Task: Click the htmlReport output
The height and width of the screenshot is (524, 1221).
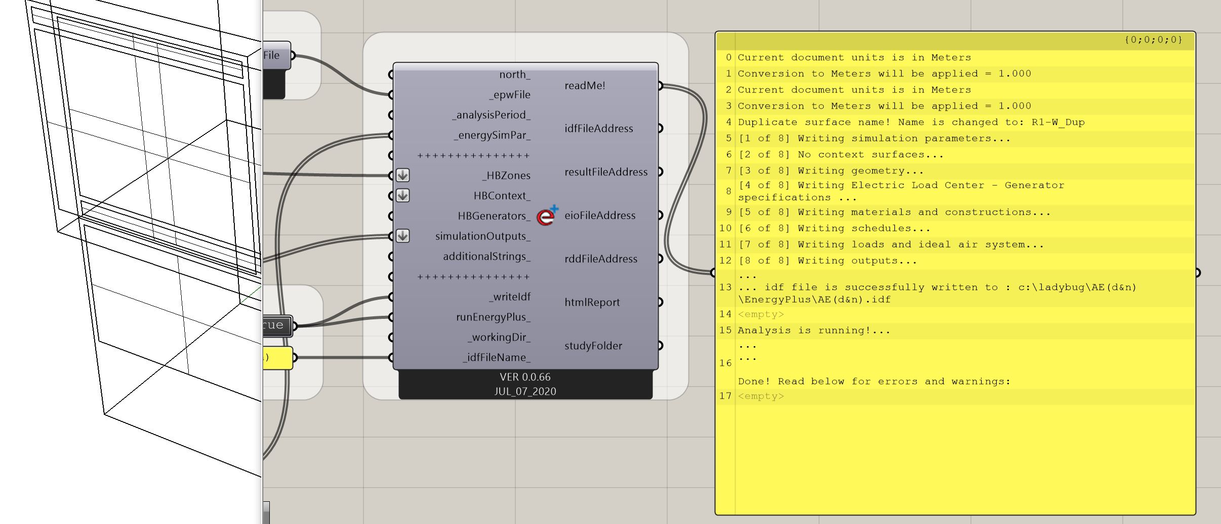Action: [592, 303]
